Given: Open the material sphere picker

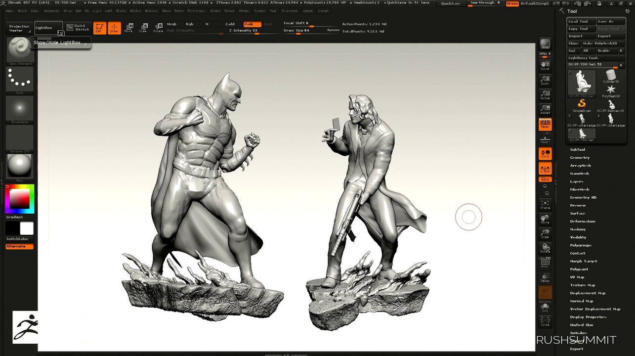Looking at the screenshot, I should 20,167.
